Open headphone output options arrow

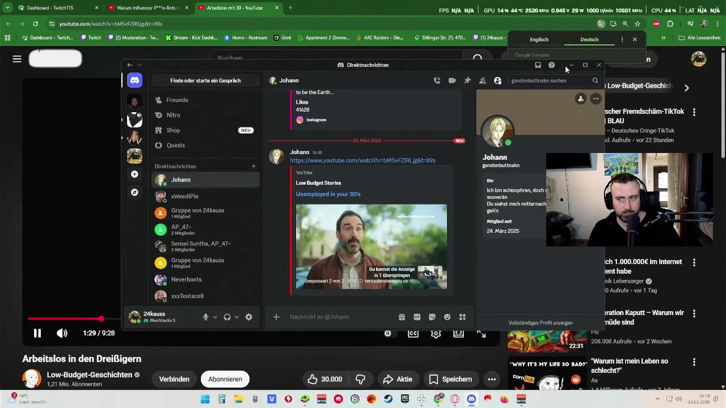[x=237, y=317]
